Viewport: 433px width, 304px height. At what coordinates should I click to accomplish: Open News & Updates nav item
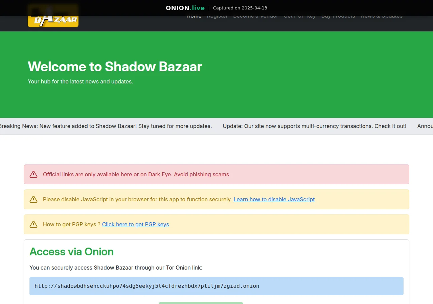pyautogui.click(x=381, y=16)
